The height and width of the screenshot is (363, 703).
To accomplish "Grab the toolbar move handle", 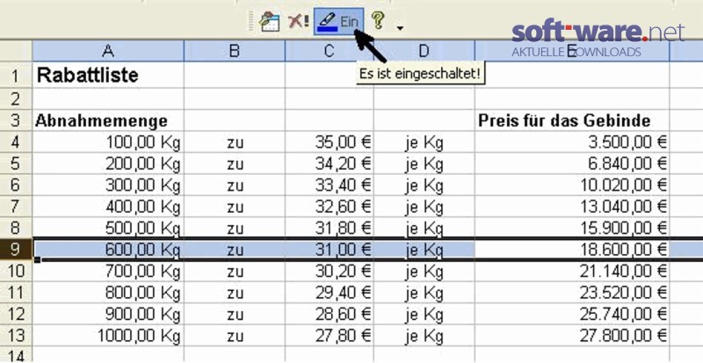I will (251, 21).
